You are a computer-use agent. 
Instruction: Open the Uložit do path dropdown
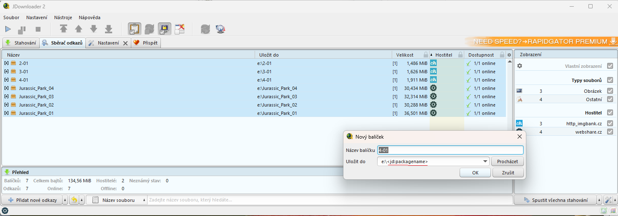[x=485, y=161]
